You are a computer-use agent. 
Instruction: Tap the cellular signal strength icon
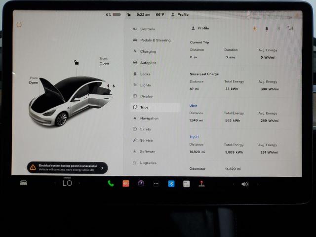[290, 28]
